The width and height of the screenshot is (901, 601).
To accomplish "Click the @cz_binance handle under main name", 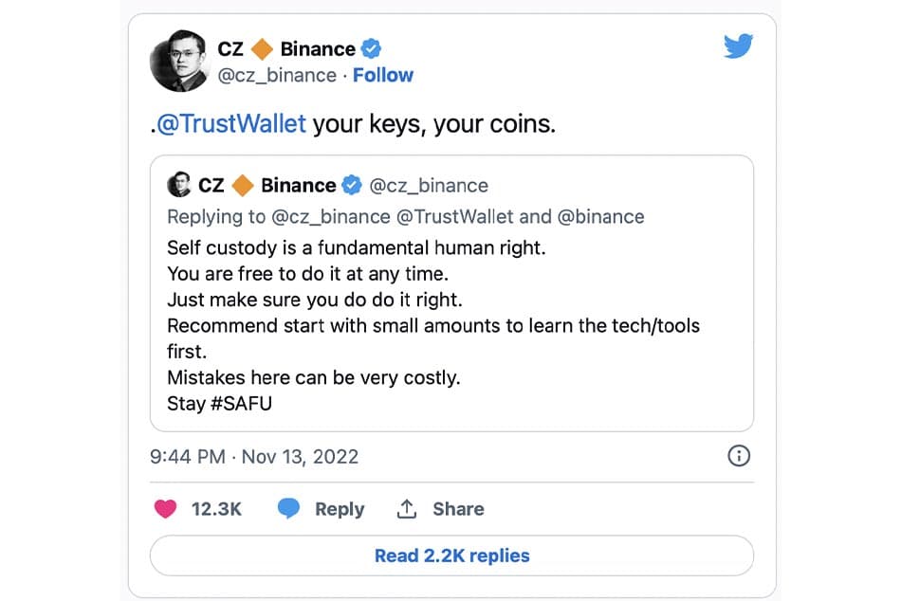I will [277, 75].
